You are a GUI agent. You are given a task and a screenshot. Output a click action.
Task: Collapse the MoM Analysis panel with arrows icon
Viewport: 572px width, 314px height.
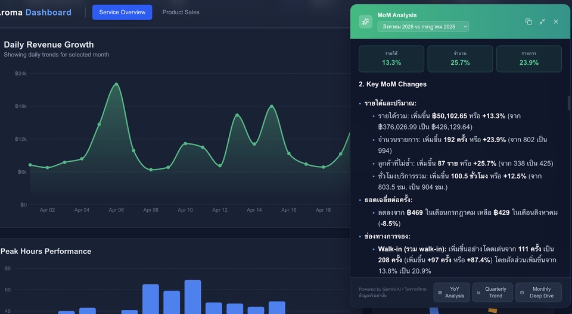tap(542, 22)
